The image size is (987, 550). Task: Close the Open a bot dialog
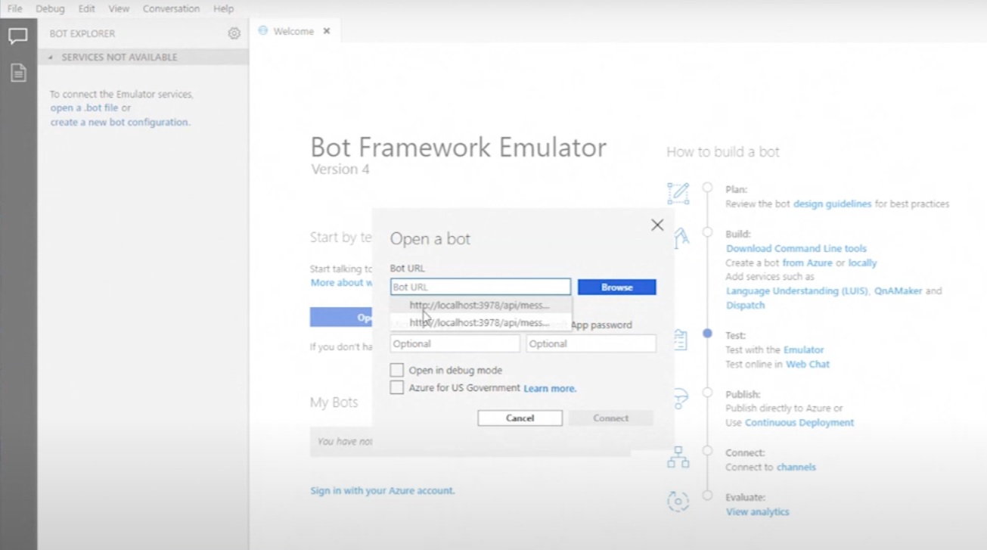pyautogui.click(x=657, y=225)
